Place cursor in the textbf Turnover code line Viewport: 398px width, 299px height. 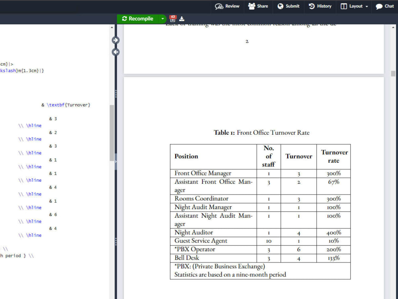coord(68,105)
